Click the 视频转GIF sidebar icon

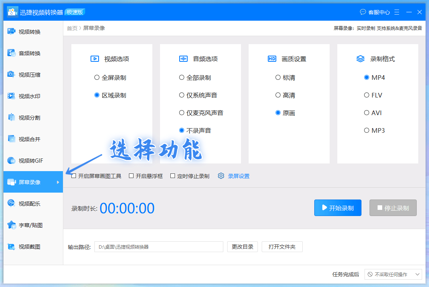coord(11,160)
